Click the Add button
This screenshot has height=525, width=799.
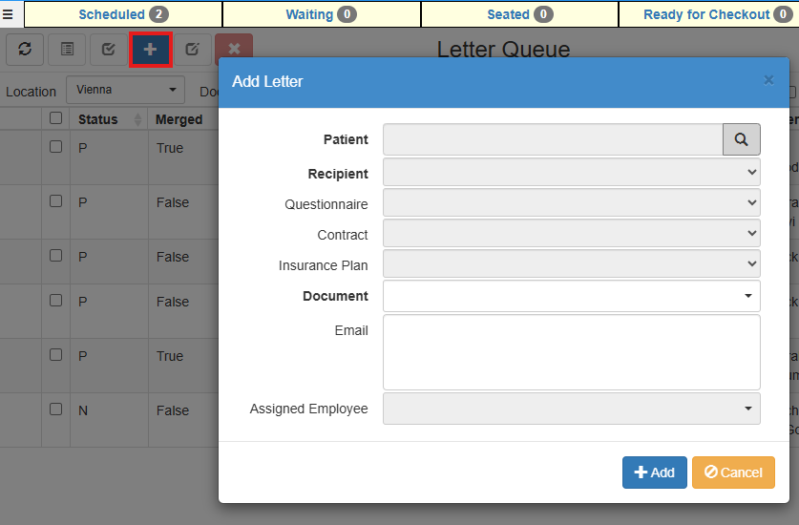click(654, 472)
